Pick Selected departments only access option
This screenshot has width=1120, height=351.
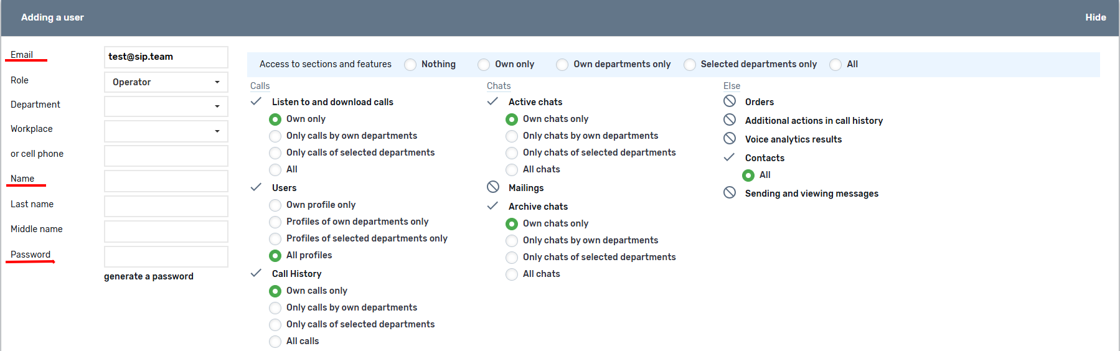coord(690,65)
